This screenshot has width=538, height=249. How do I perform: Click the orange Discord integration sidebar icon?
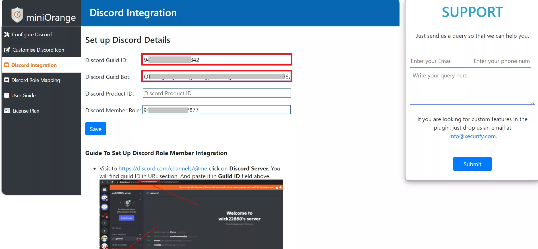tap(7, 65)
